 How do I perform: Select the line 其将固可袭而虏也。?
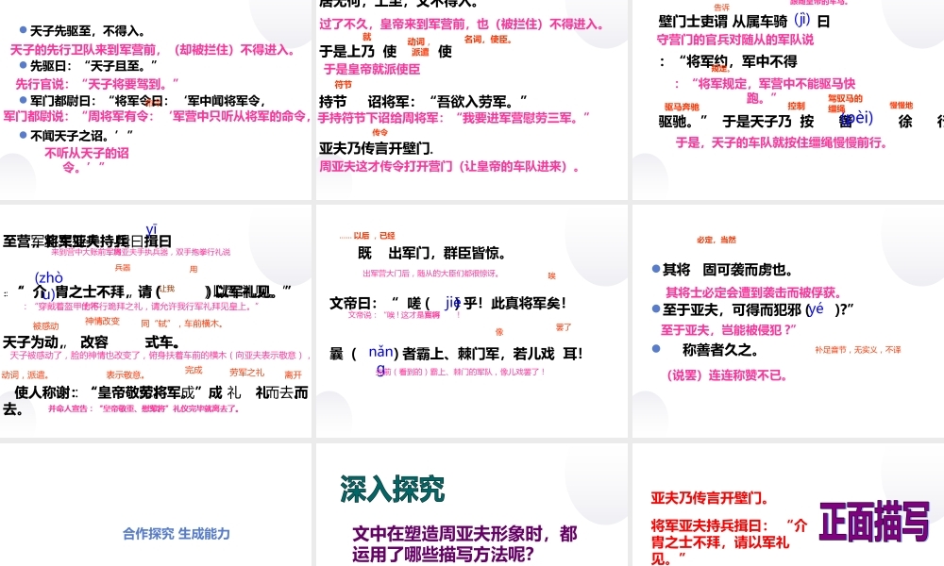[728, 270]
